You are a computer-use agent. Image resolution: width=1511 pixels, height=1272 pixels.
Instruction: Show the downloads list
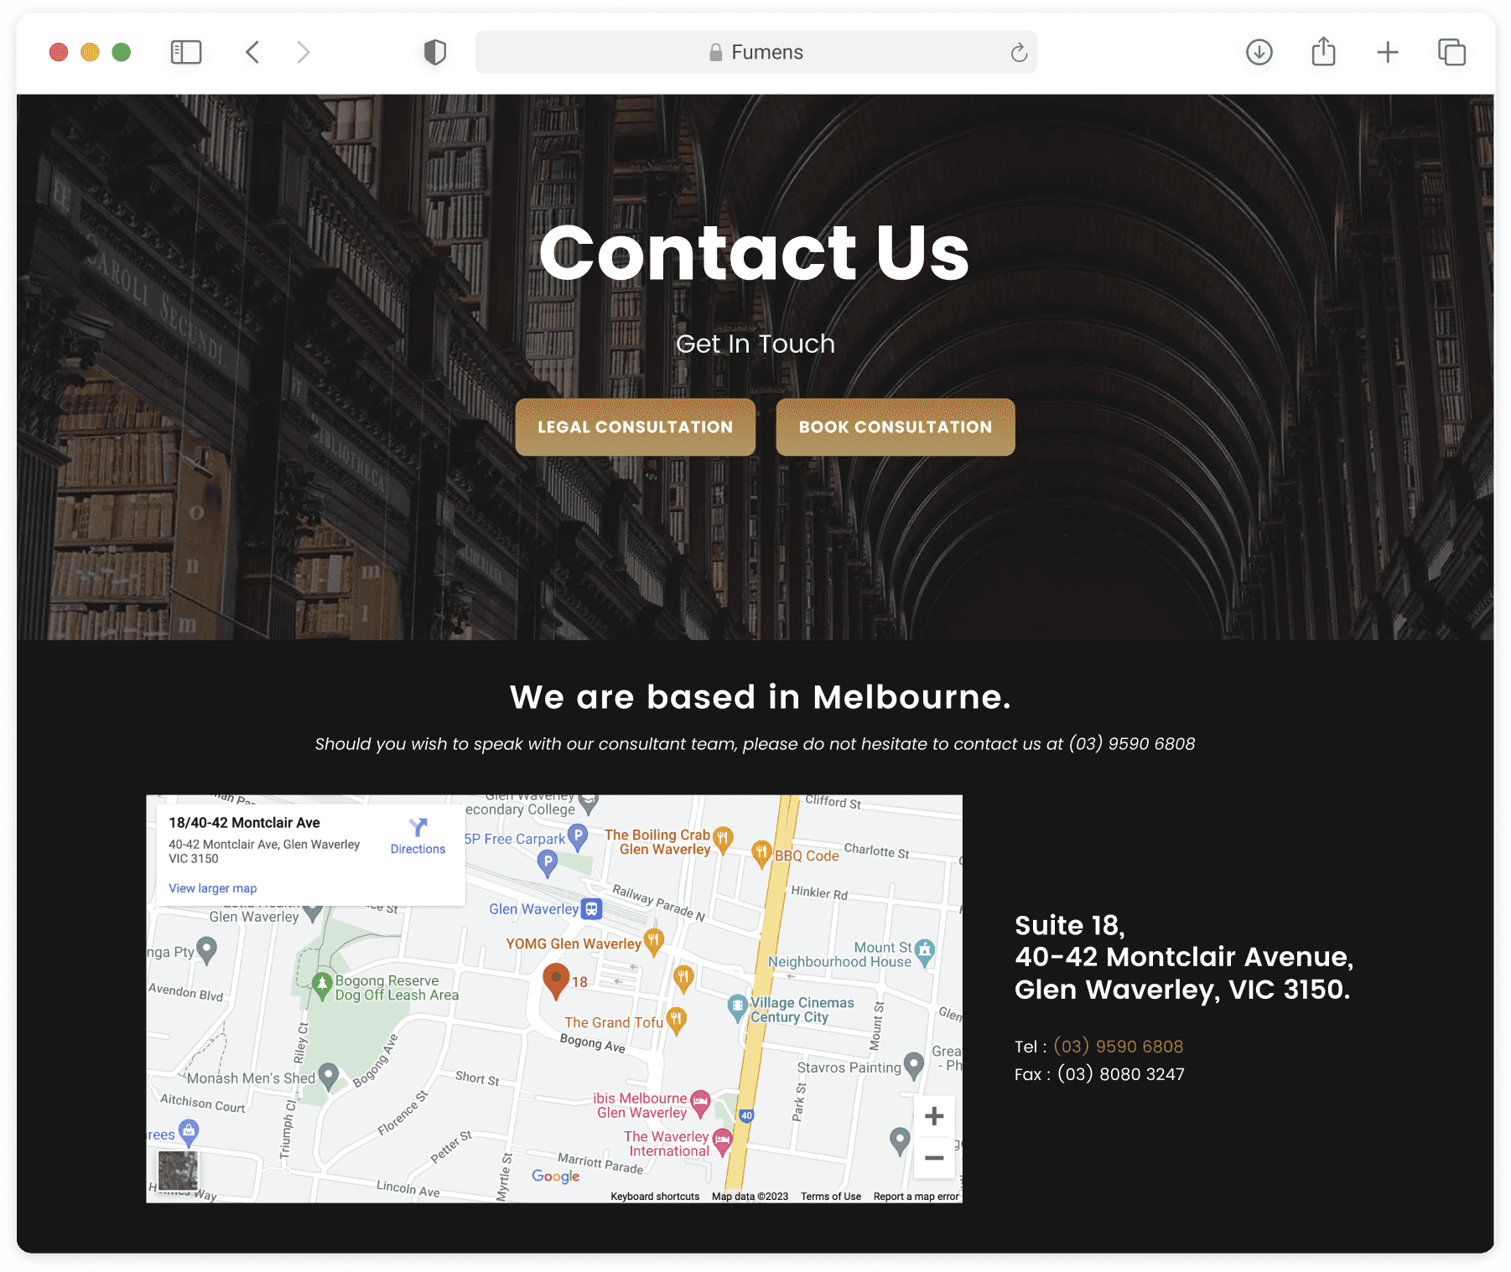point(1259,52)
